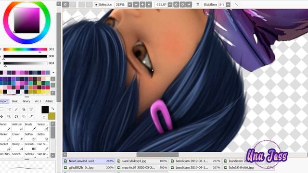Viewport: 308px width, 173px height.
Task: Select the DETAILS brush
Action: 5,155
